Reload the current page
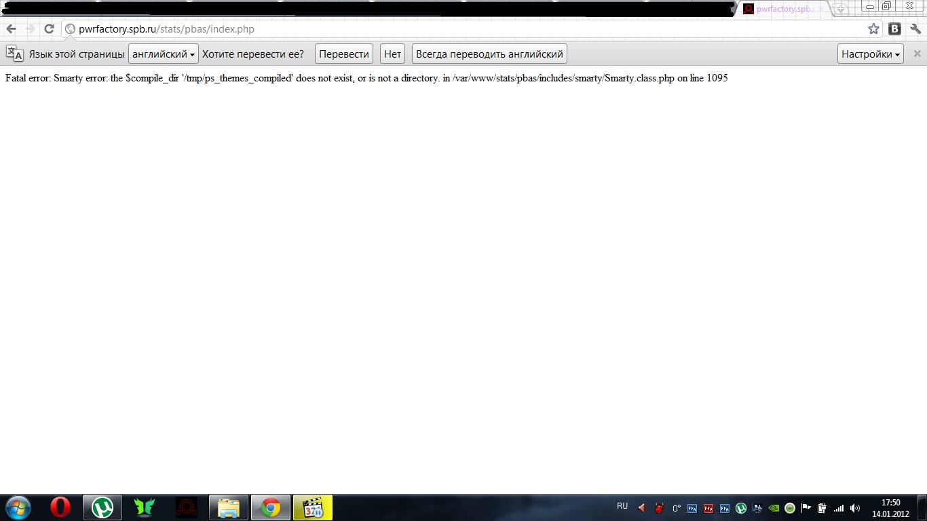Image resolution: width=927 pixels, height=521 pixels. pyautogui.click(x=49, y=29)
